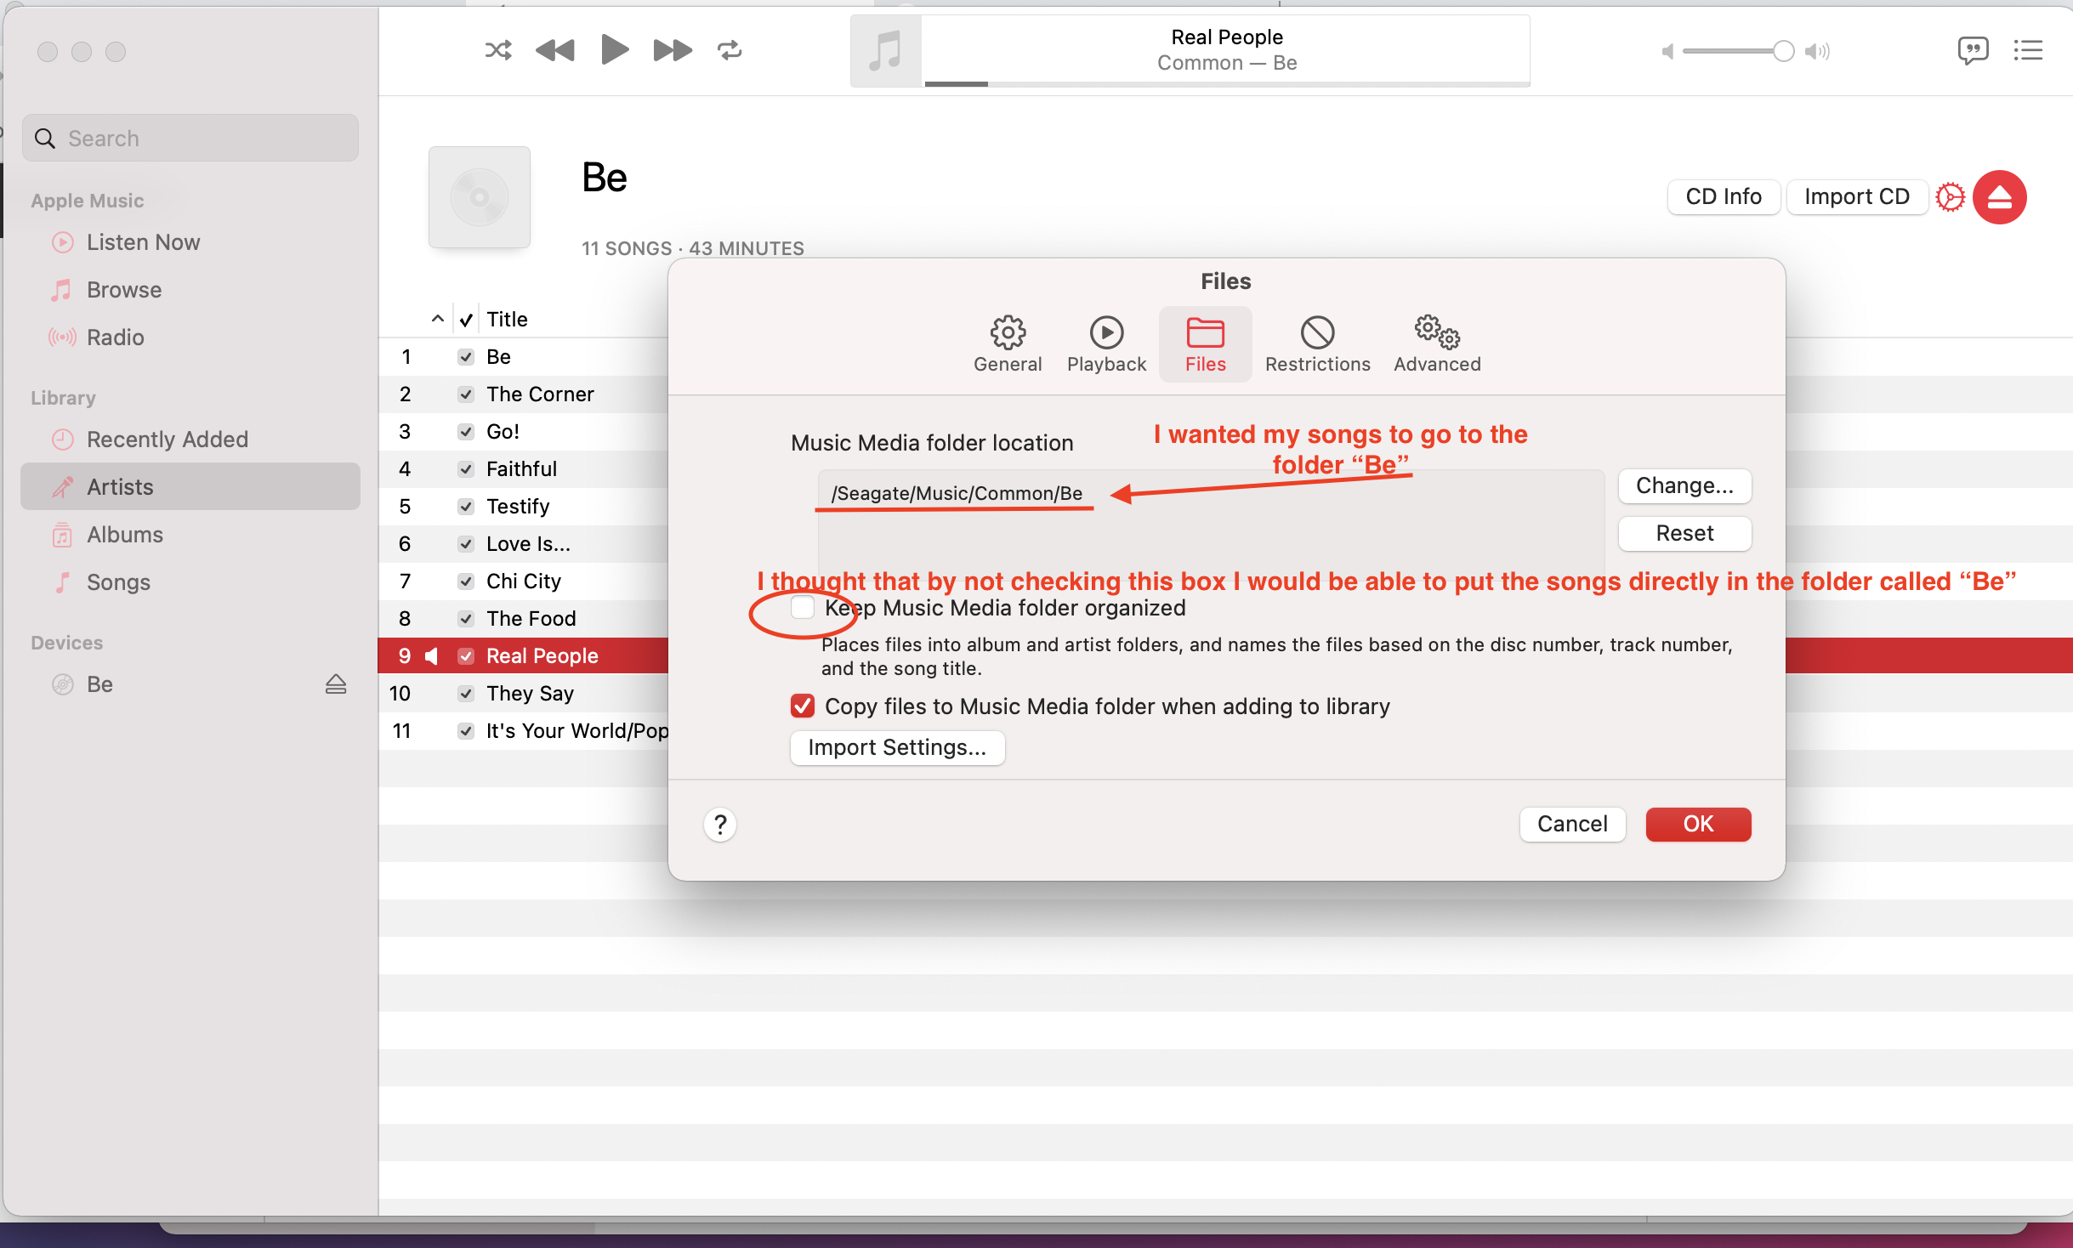The width and height of the screenshot is (2073, 1248).
Task: Open the lyrics panel
Action: [1972, 50]
